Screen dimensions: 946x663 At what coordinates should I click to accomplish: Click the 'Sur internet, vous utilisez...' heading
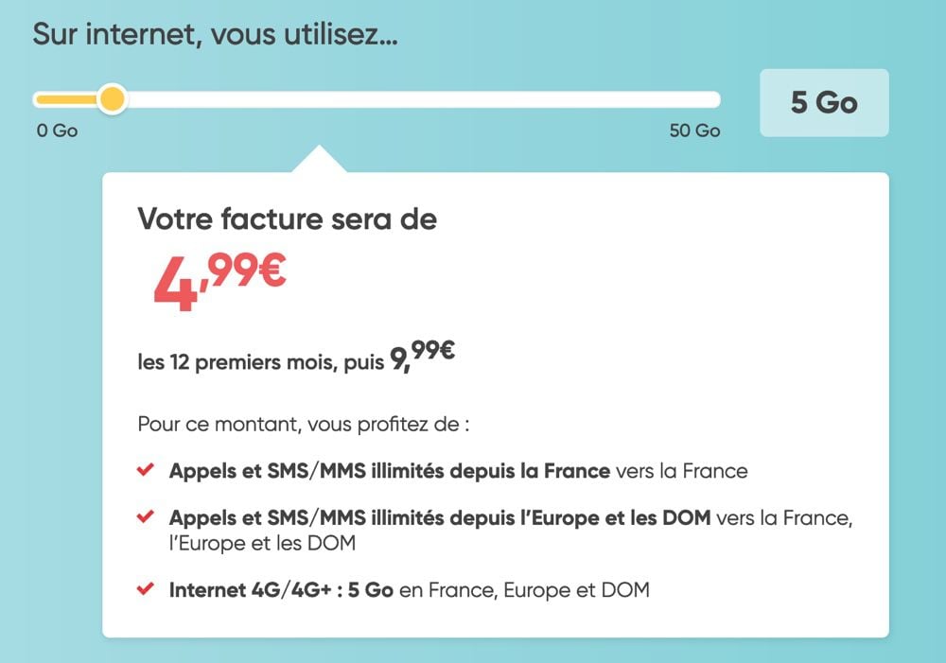point(216,34)
